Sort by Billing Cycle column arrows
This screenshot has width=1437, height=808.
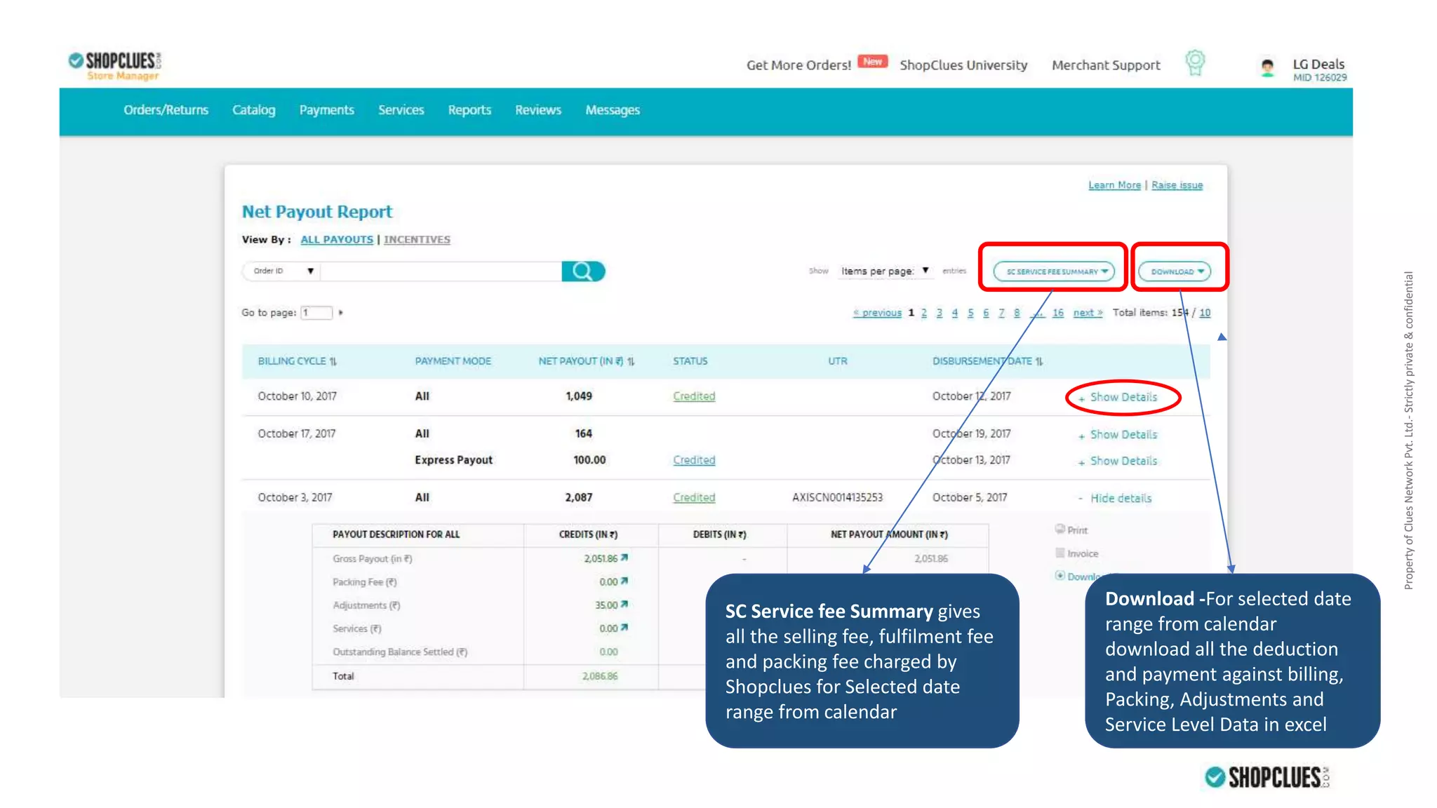(x=334, y=362)
